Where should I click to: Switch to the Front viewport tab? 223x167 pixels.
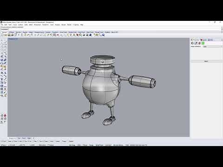(24, 138)
